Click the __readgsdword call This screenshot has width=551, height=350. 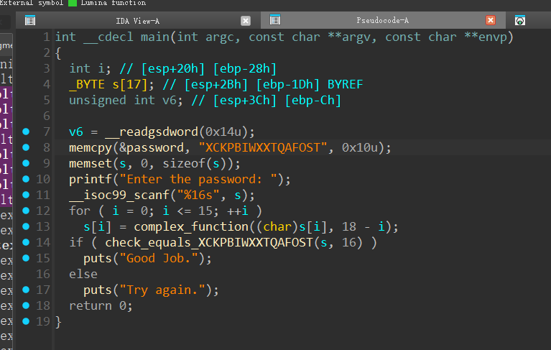(152, 132)
